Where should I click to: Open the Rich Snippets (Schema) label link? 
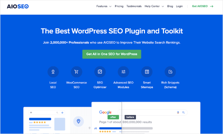click(170, 85)
